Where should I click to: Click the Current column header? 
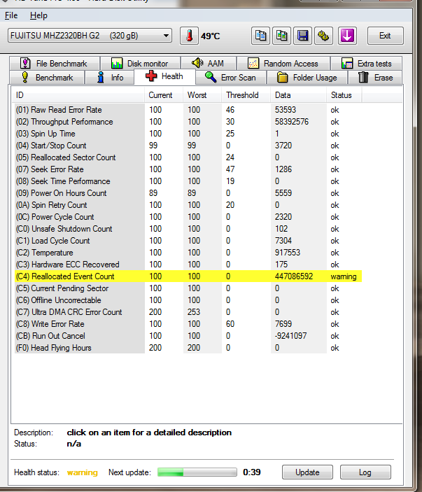[x=164, y=95]
